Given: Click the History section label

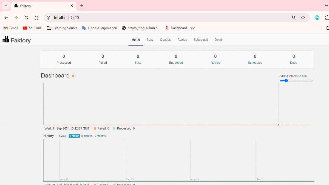Looking at the screenshot, I should (49, 136).
